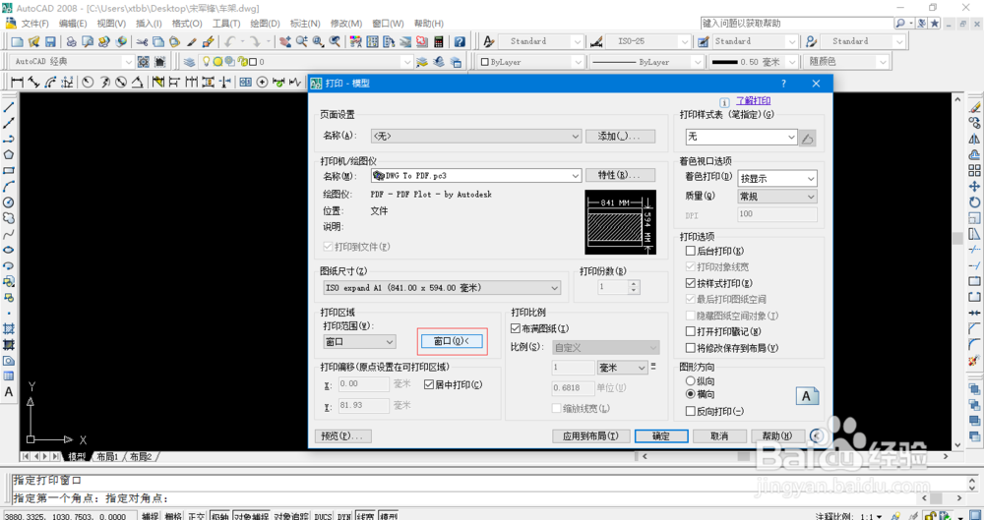The height and width of the screenshot is (520, 984).
Task: Select the Revision Cloud tool
Action: point(9,217)
